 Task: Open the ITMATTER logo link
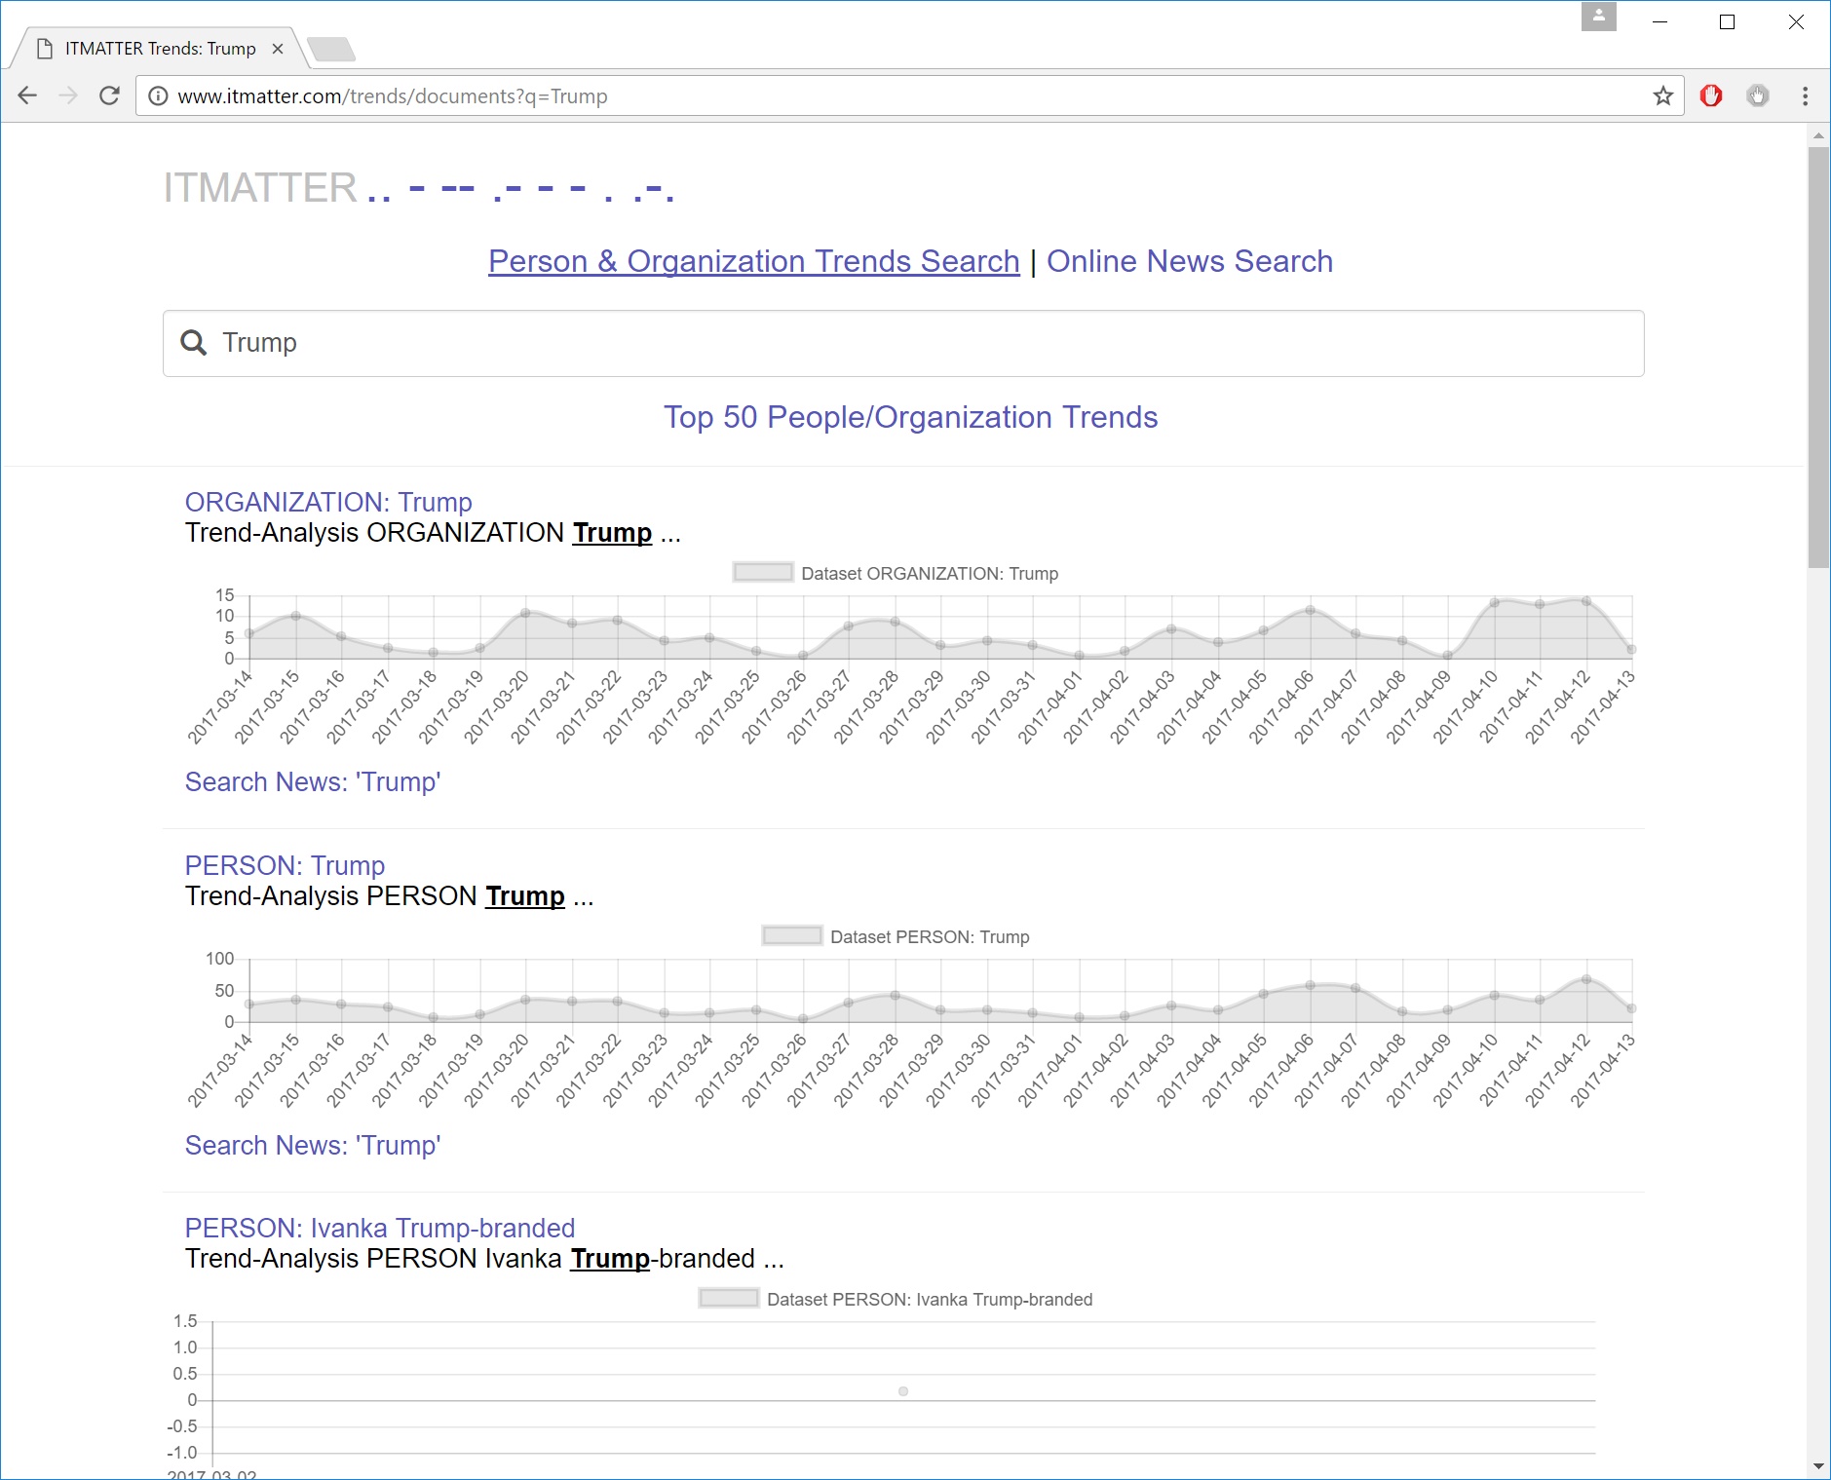pyautogui.click(x=419, y=188)
